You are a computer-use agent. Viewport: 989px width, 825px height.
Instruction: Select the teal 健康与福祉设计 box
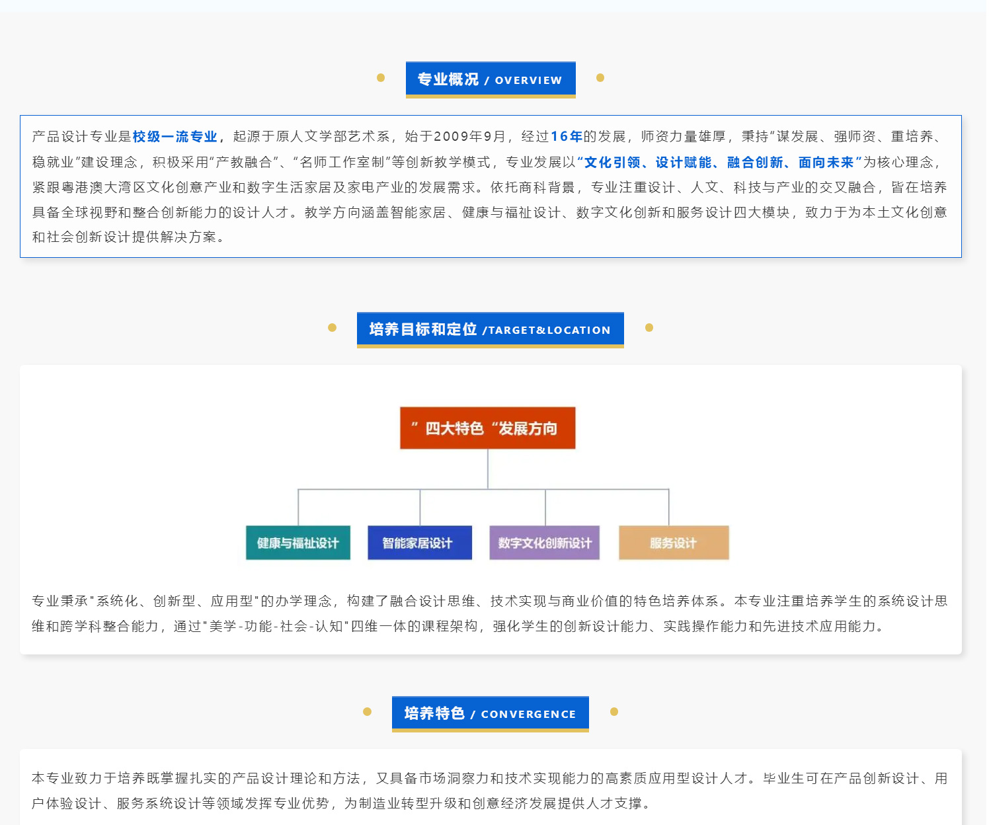point(297,543)
